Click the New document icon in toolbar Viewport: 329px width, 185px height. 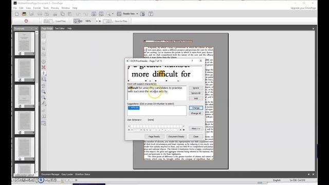point(17,14)
